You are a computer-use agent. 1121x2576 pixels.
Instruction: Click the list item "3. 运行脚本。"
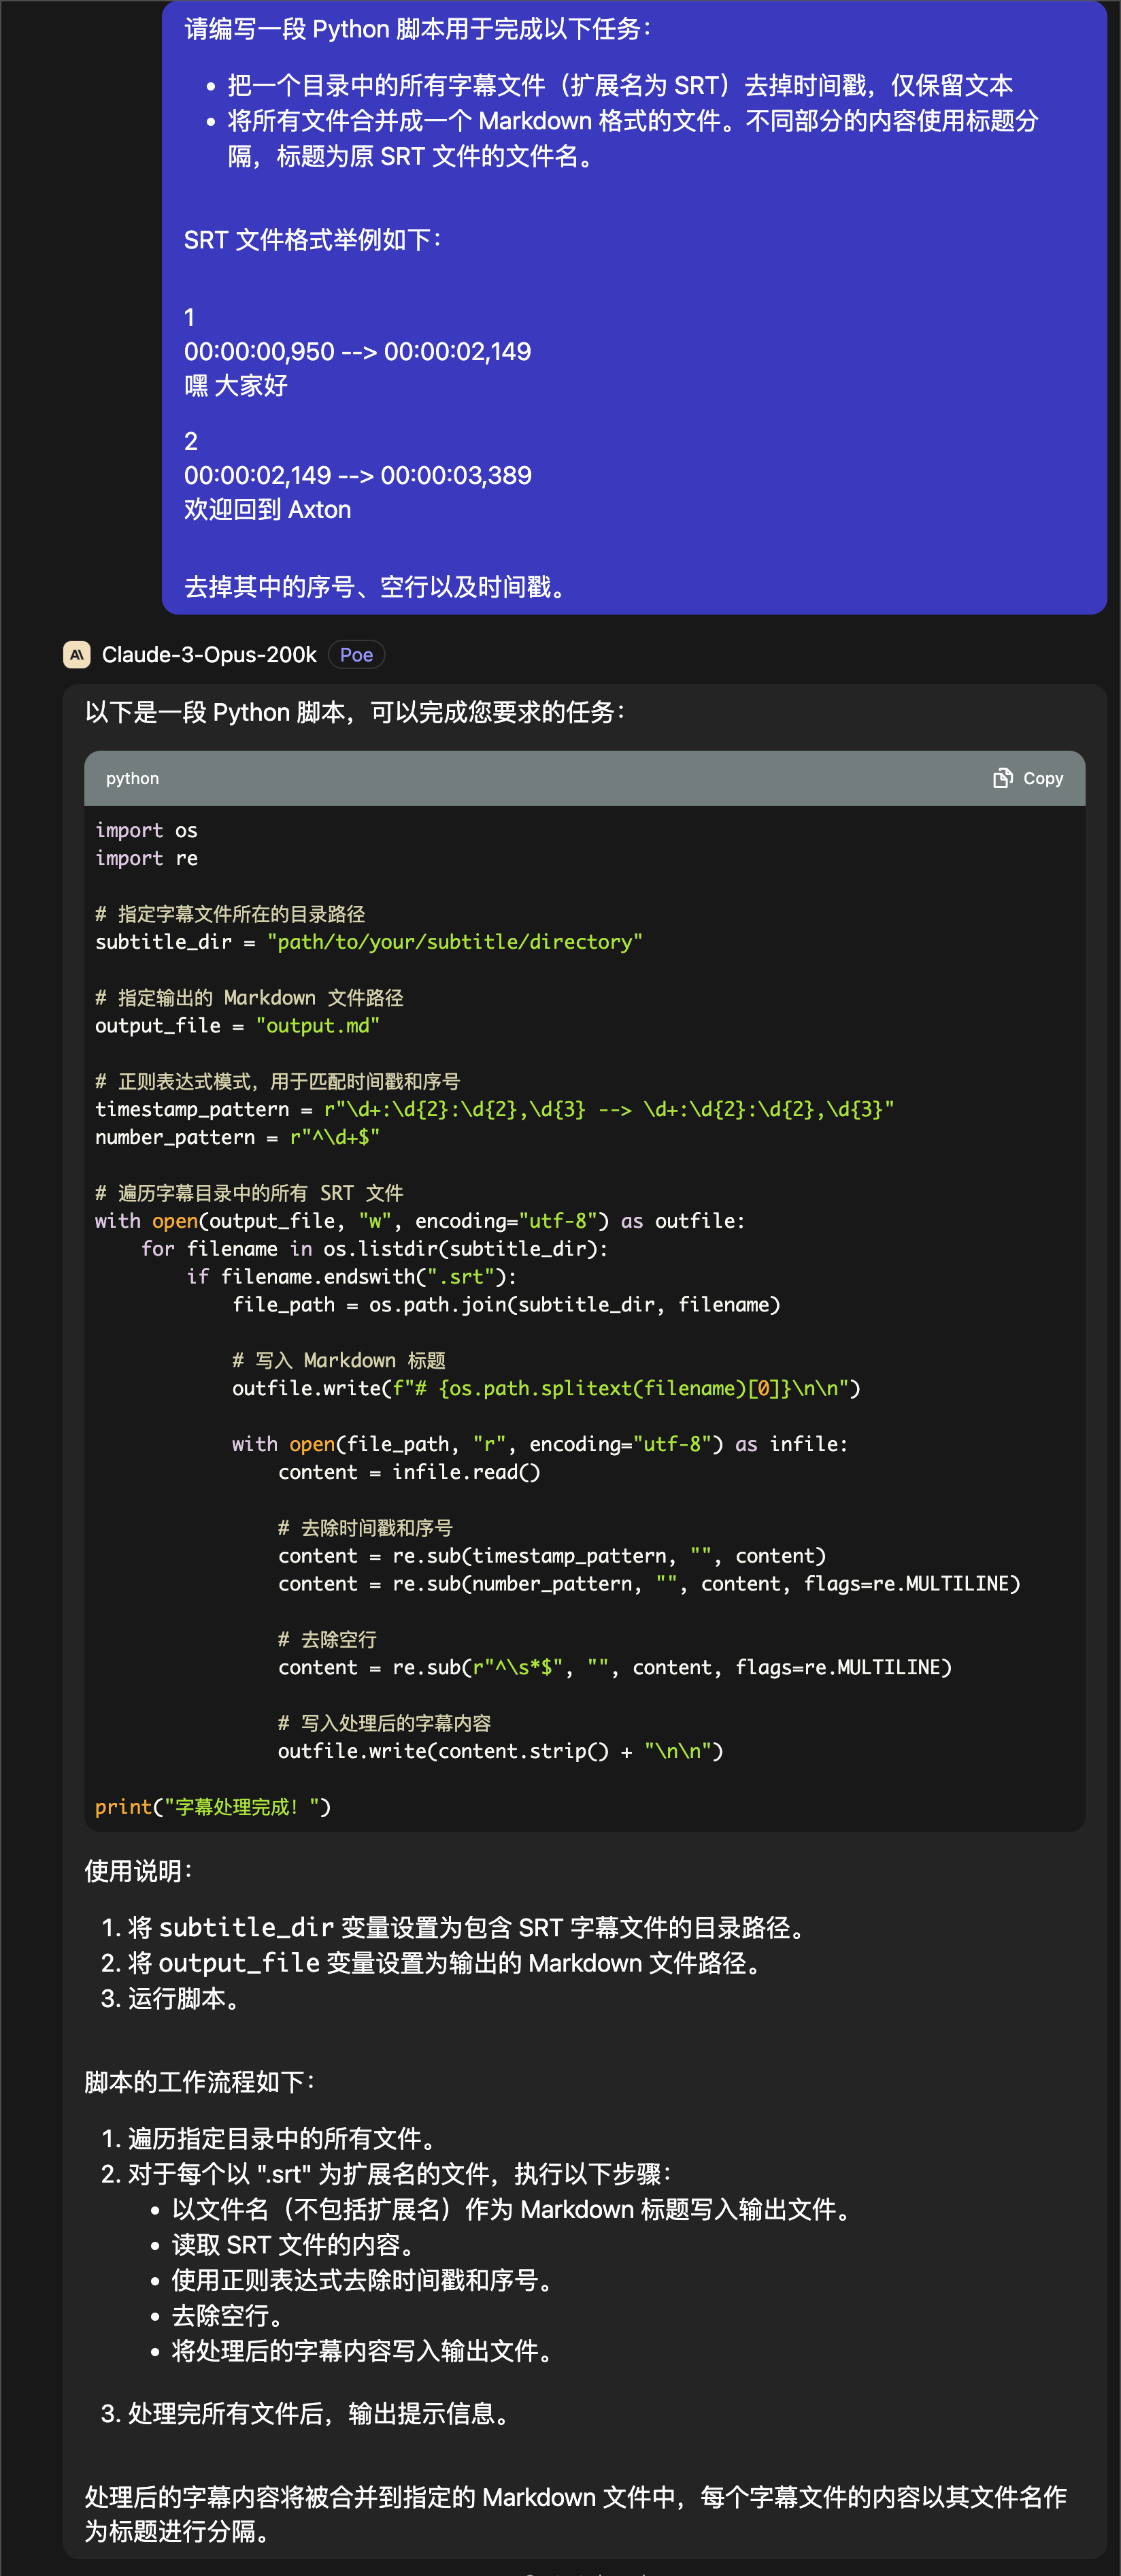click(171, 1999)
